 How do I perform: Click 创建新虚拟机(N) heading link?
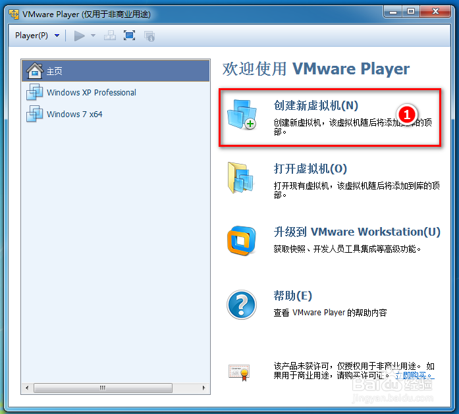tap(316, 105)
